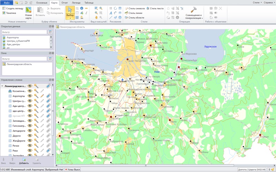
Task: Select Адм_центры in open data list
Action: pos(13,44)
